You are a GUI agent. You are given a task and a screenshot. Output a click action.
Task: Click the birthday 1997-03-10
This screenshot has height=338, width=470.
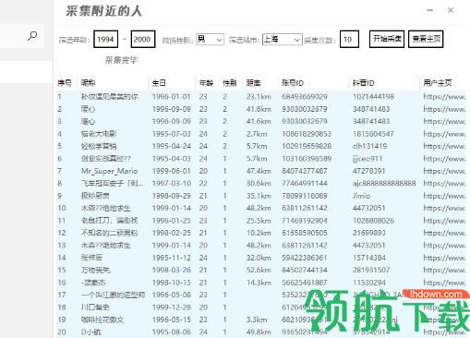172,184
